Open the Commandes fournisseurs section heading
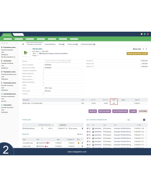 tap(10, 83)
